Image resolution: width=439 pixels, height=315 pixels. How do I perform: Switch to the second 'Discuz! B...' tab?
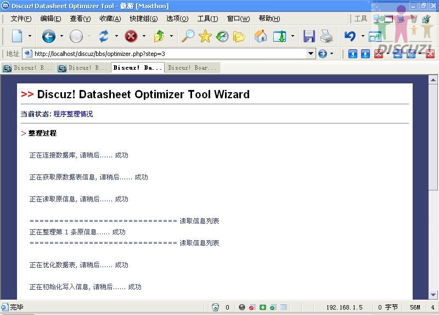[83, 67]
